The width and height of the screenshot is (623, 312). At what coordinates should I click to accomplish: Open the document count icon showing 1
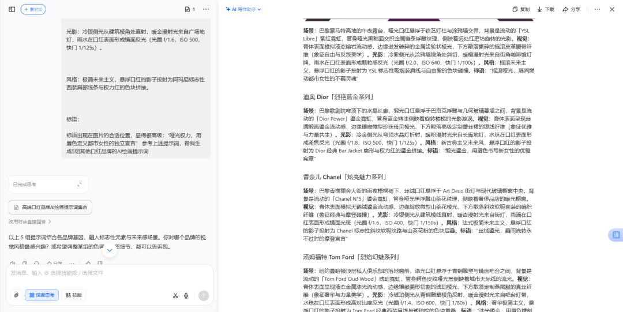coord(190,9)
